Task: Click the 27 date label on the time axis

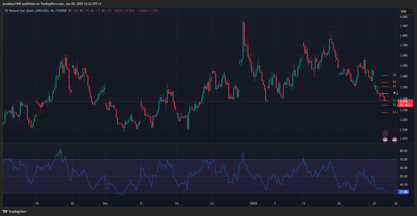Action: click(x=374, y=203)
